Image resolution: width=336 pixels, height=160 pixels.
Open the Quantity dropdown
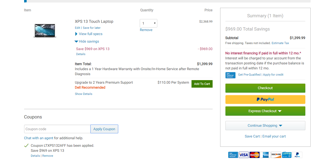pos(149,23)
